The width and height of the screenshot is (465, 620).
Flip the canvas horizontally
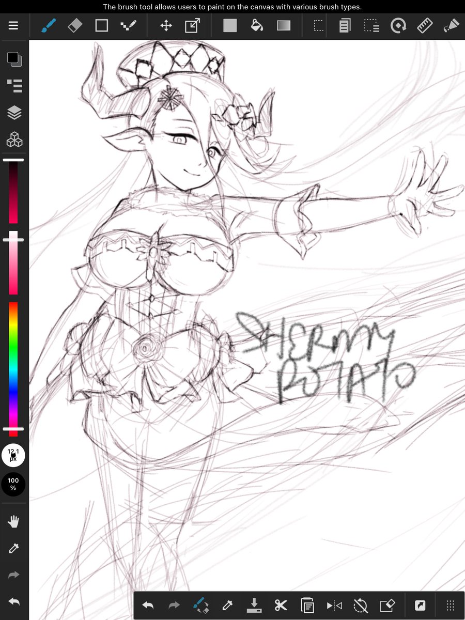[334, 605]
